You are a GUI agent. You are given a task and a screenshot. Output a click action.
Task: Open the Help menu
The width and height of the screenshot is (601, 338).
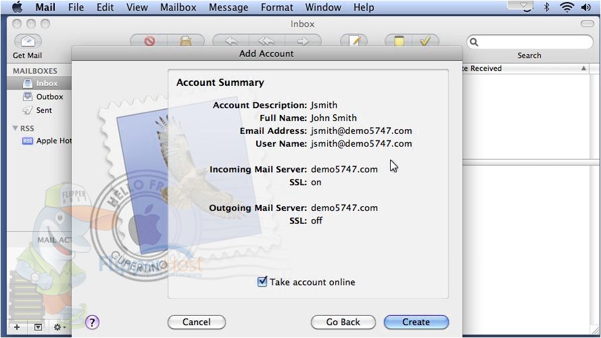pos(364,7)
